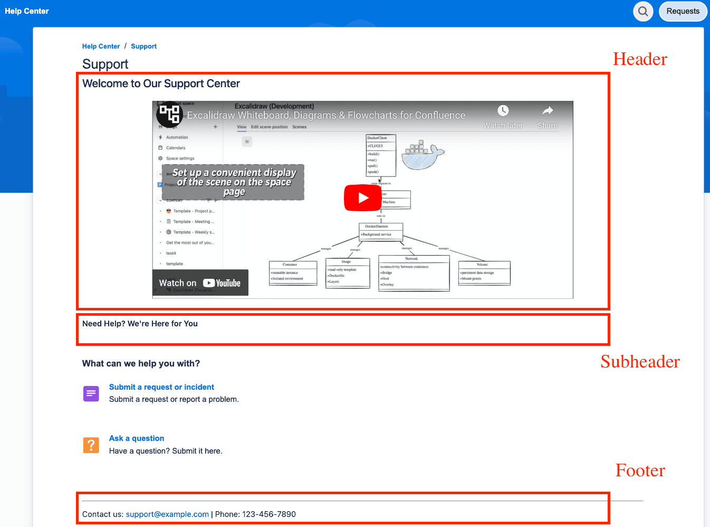Open the Excalidraw channel avatar icon
710x527 pixels.
click(169, 114)
